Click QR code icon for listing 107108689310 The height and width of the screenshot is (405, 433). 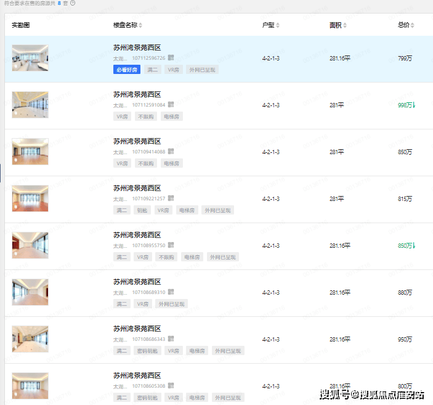pyautogui.click(x=171, y=292)
